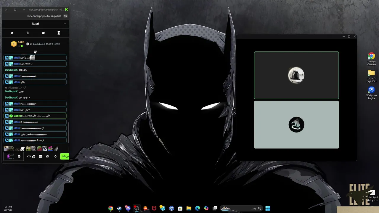Click the kick.com/popout/eakq/chat address bar
Image resolution: width=379 pixels, height=213 pixels.
(x=44, y=16)
